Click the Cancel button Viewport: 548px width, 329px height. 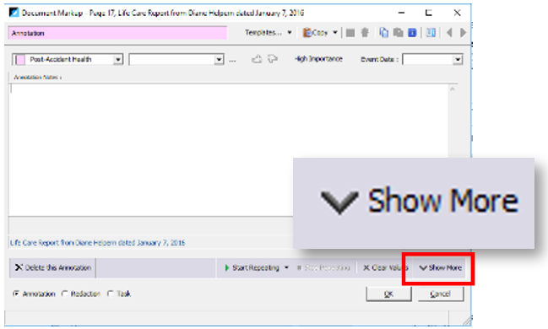click(441, 294)
